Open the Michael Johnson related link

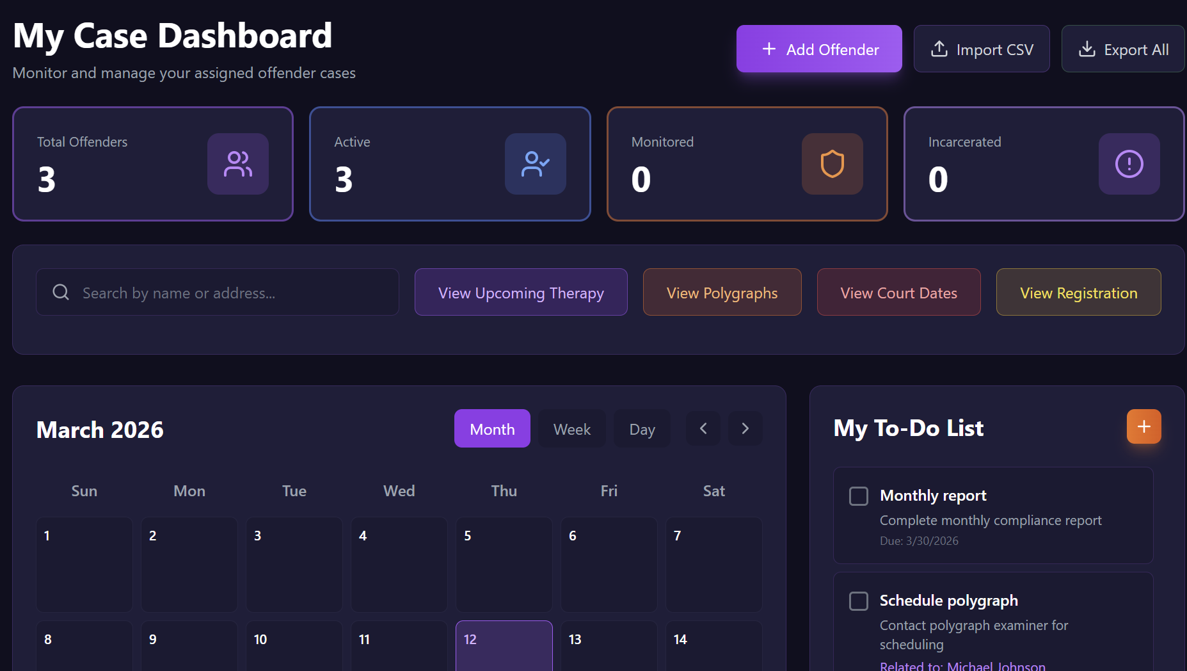pos(962,666)
